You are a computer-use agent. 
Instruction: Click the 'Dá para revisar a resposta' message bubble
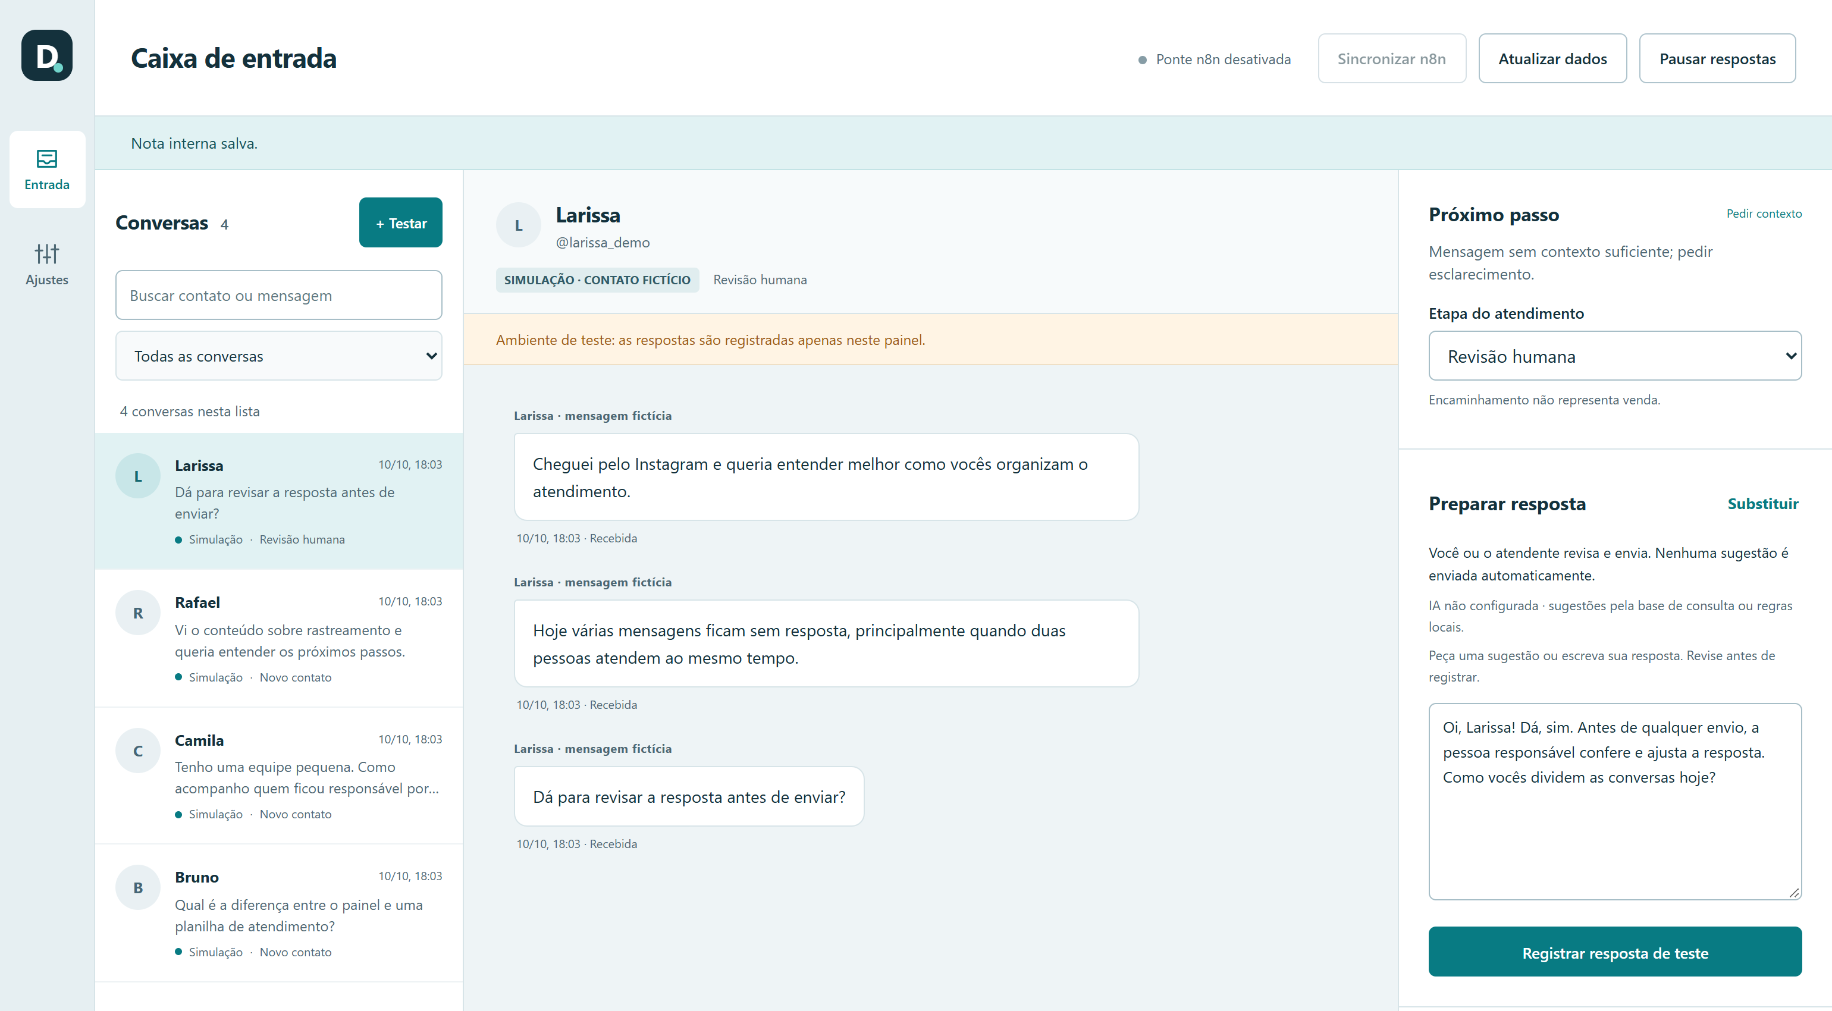point(688,796)
